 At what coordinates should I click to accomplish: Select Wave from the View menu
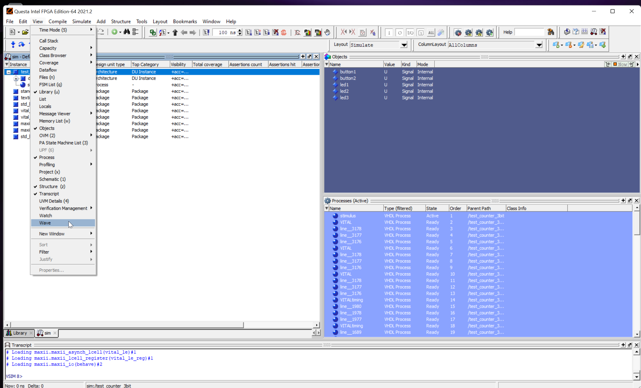(45, 223)
